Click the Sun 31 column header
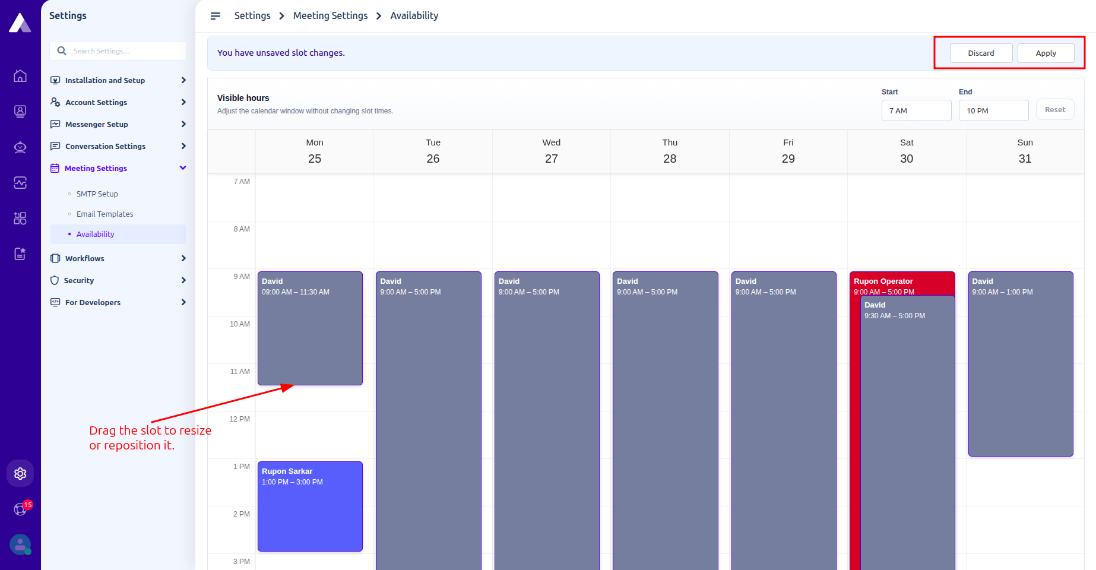1096x570 pixels. tap(1025, 151)
